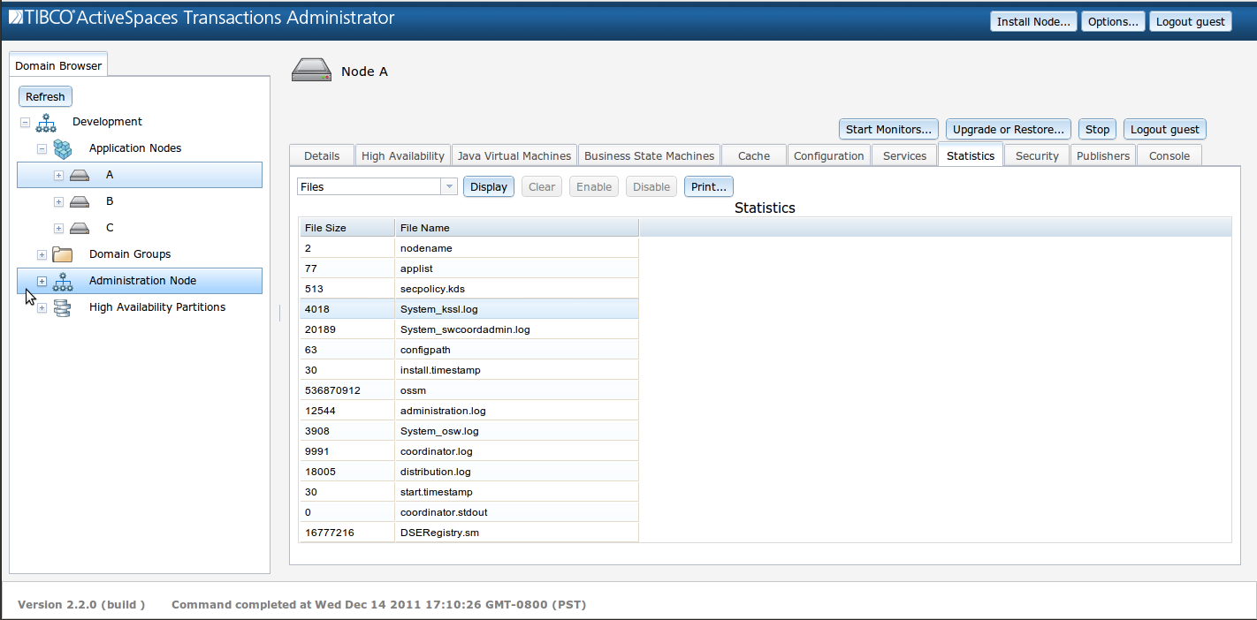Click the Administration Node network icon
Screen dimensions: 1257x620
pyautogui.click(x=63, y=281)
